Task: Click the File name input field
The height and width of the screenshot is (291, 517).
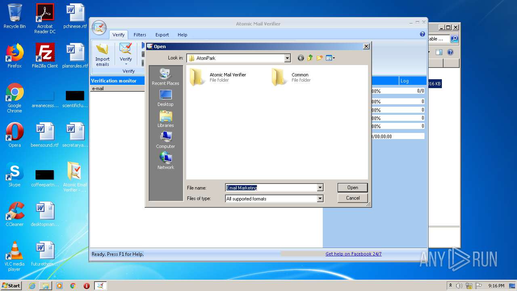Action: point(271,188)
